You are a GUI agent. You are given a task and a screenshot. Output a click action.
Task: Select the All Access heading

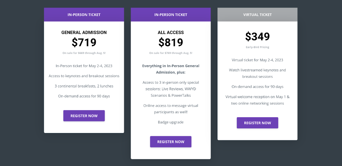point(171,33)
